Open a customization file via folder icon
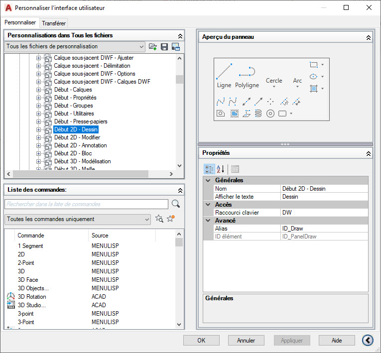This screenshot has height=353, width=381. point(153,47)
